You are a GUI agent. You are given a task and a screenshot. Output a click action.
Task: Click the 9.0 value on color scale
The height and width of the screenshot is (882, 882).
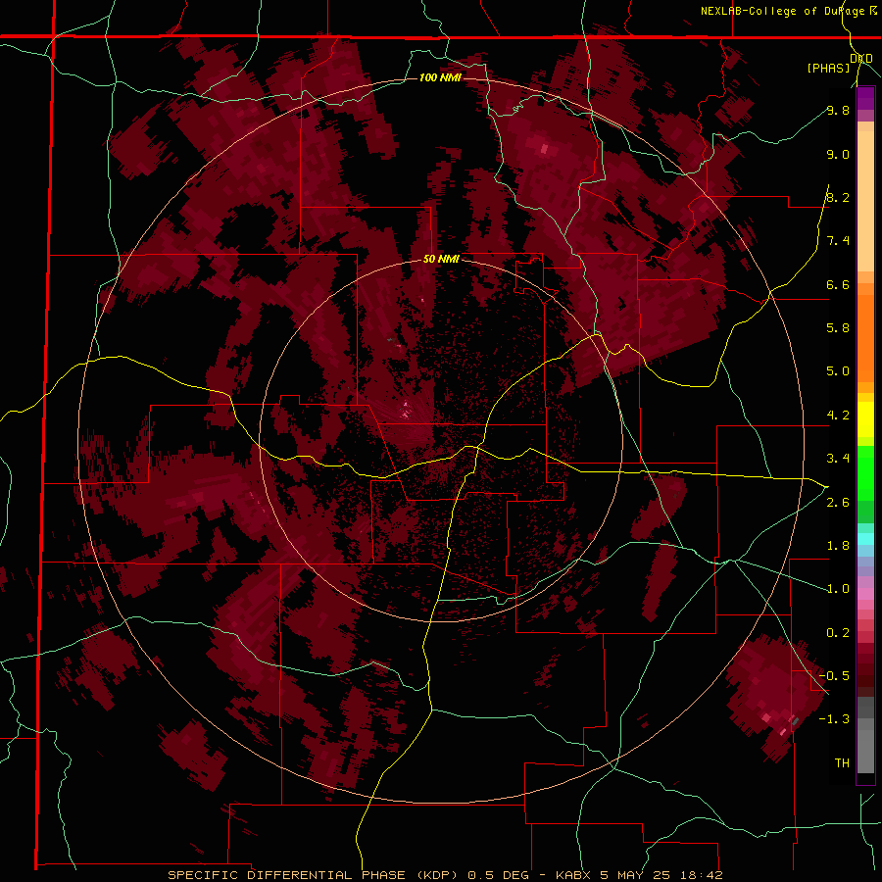click(x=838, y=154)
